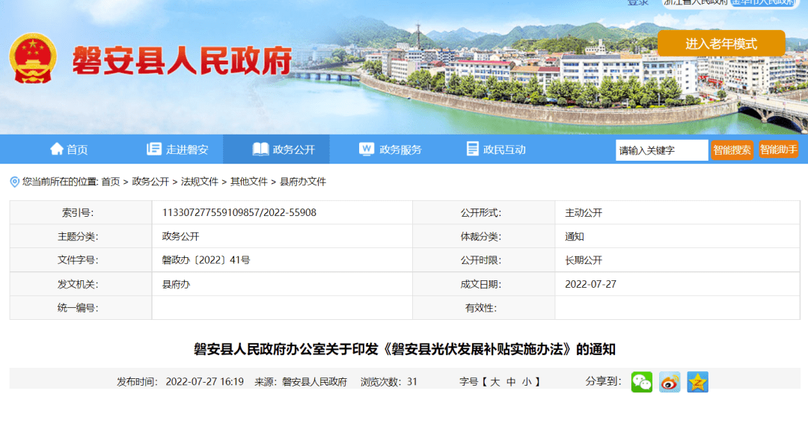Share article to QQ Zone (star icon)

[697, 382]
